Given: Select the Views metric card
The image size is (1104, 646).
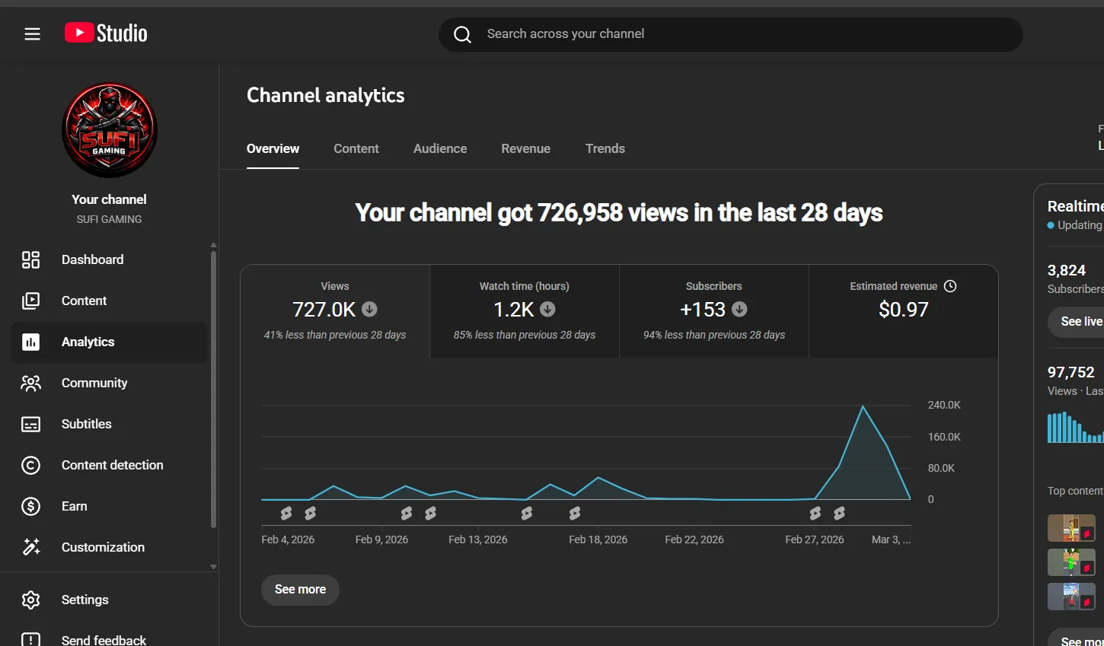Looking at the screenshot, I should click(335, 311).
